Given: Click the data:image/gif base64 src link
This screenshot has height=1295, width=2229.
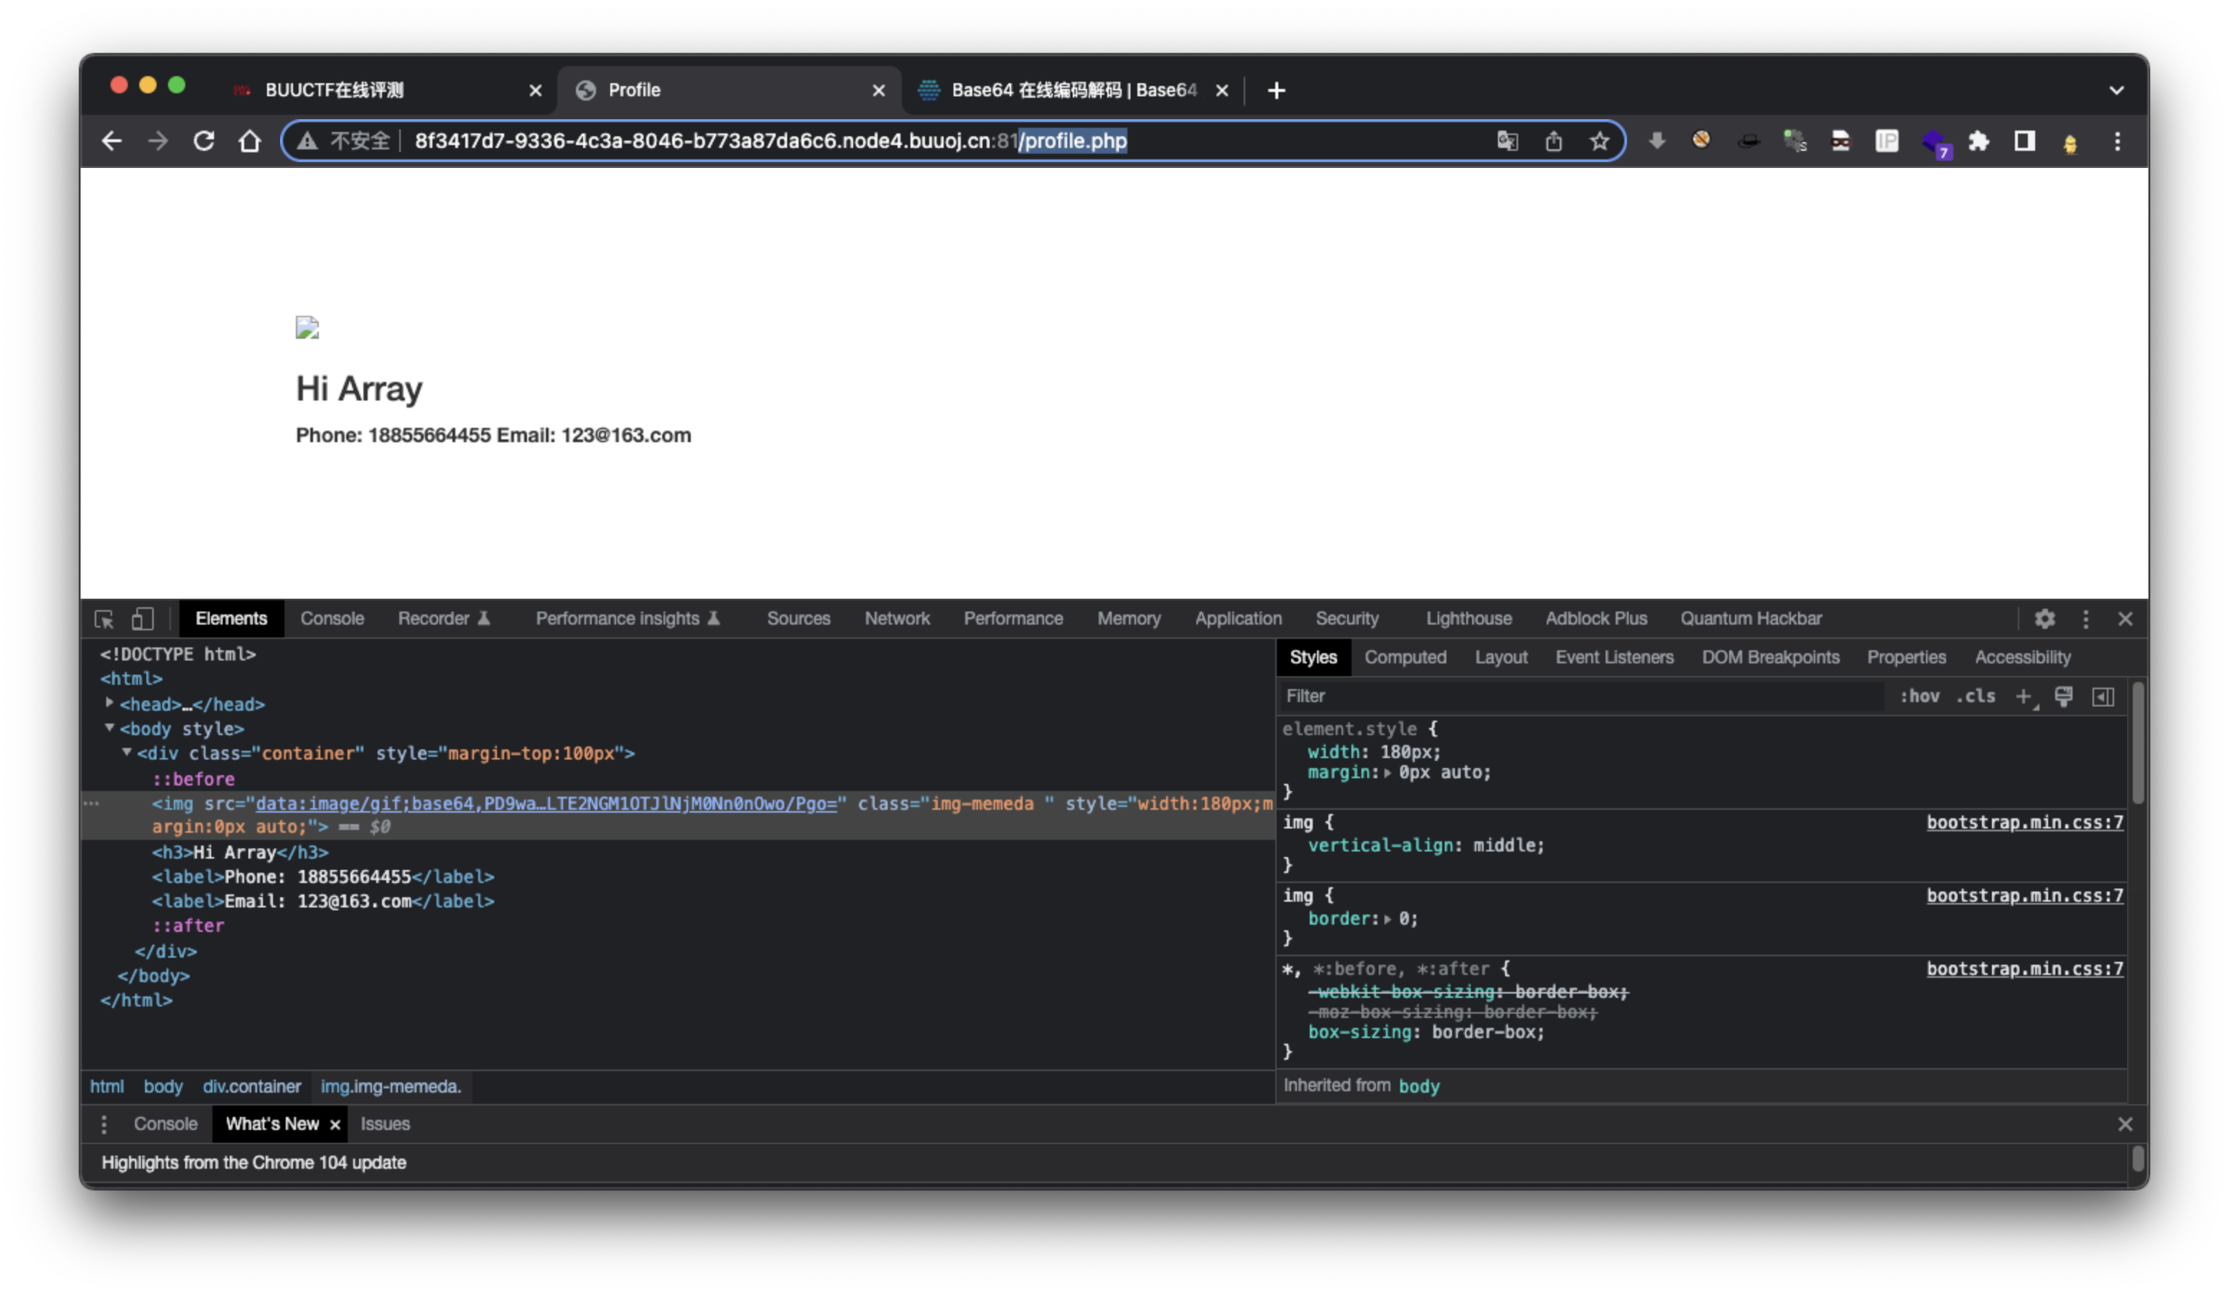Looking at the screenshot, I should click(545, 803).
